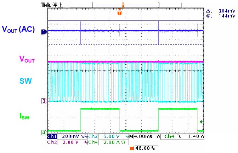Click the channel 1 ground marker

(x=44, y=32)
